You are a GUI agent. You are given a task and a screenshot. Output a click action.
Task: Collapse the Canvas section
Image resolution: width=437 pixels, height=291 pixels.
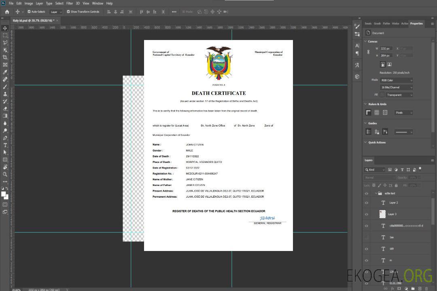365,41
